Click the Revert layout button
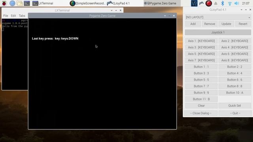Viewport: 253px width, 142px height. tap(243, 24)
